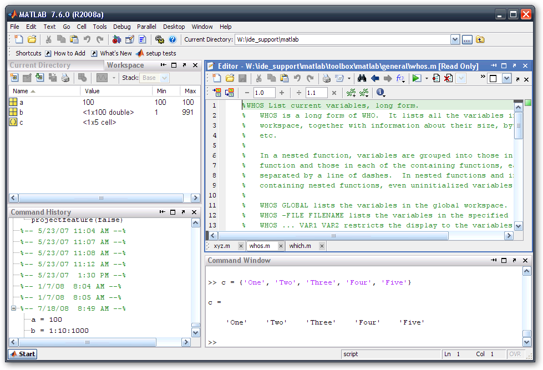Collapse the 7/18/08 8:49 AM history session

pyautogui.click(x=14, y=308)
